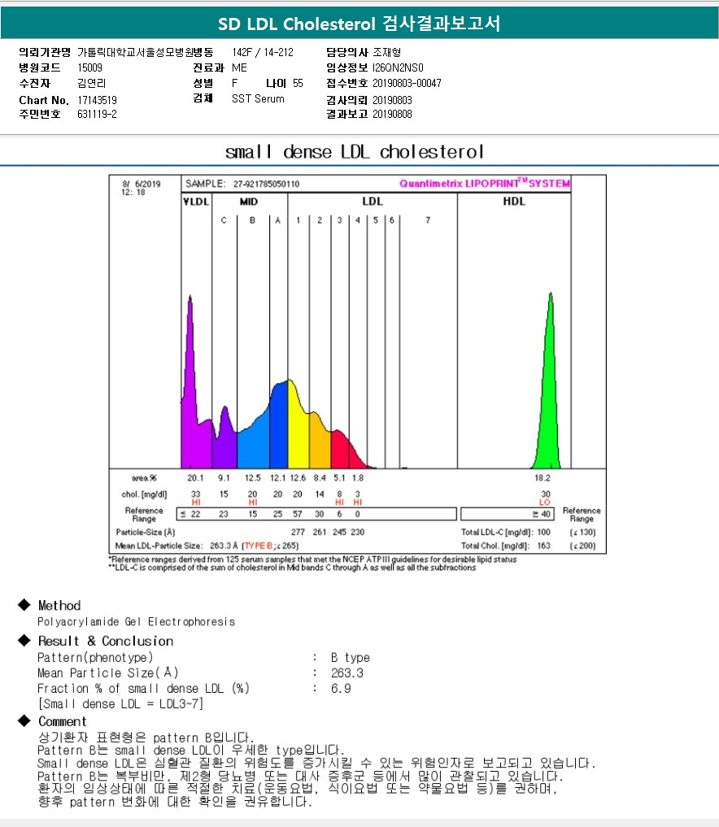Select the HDL reference range '≥ 40'
The height and width of the screenshot is (827, 719).
pos(541,514)
